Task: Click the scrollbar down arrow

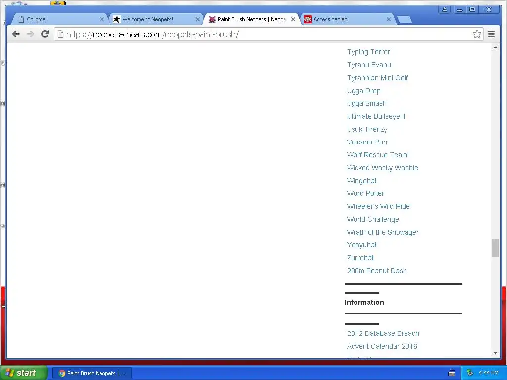Action: 495,353
